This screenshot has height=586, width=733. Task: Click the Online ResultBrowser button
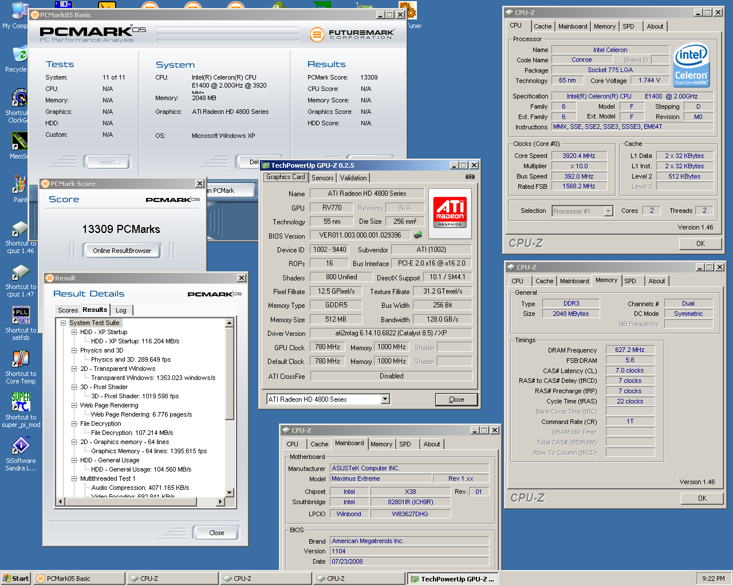pos(122,251)
